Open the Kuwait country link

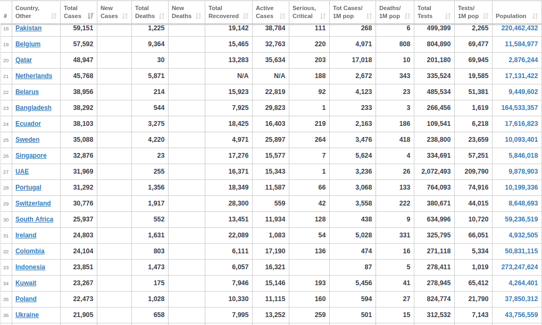[x=26, y=283]
